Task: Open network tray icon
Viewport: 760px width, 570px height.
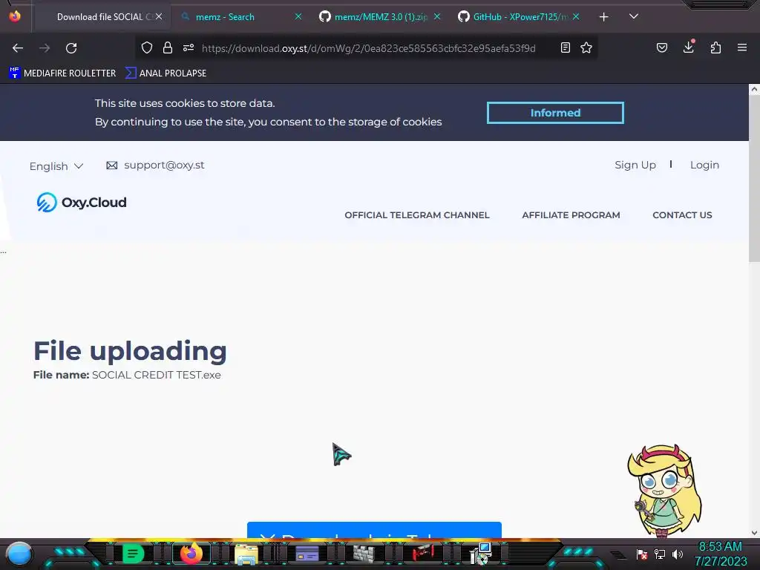Action: (660, 554)
